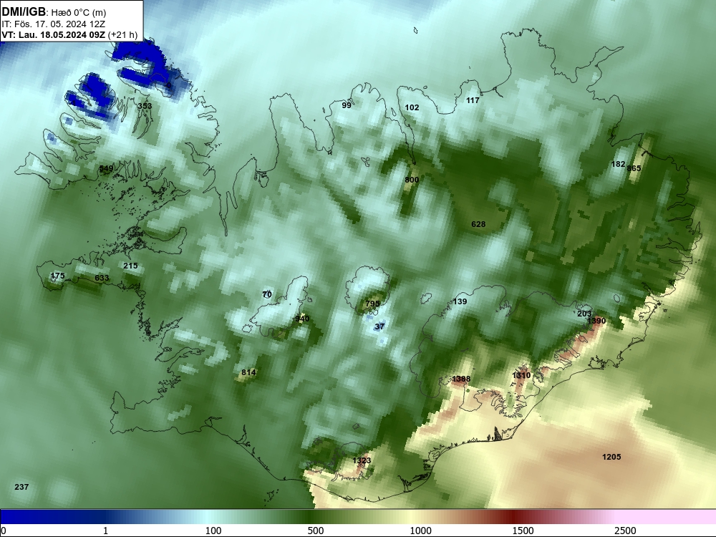Click the 1500 tick on the legend
Viewport: 716px width, 537px height.
(523, 531)
